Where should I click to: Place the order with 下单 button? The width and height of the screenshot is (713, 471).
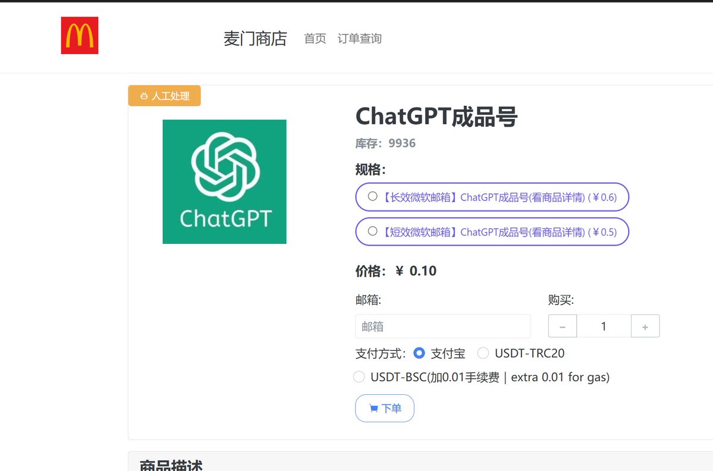(x=385, y=409)
